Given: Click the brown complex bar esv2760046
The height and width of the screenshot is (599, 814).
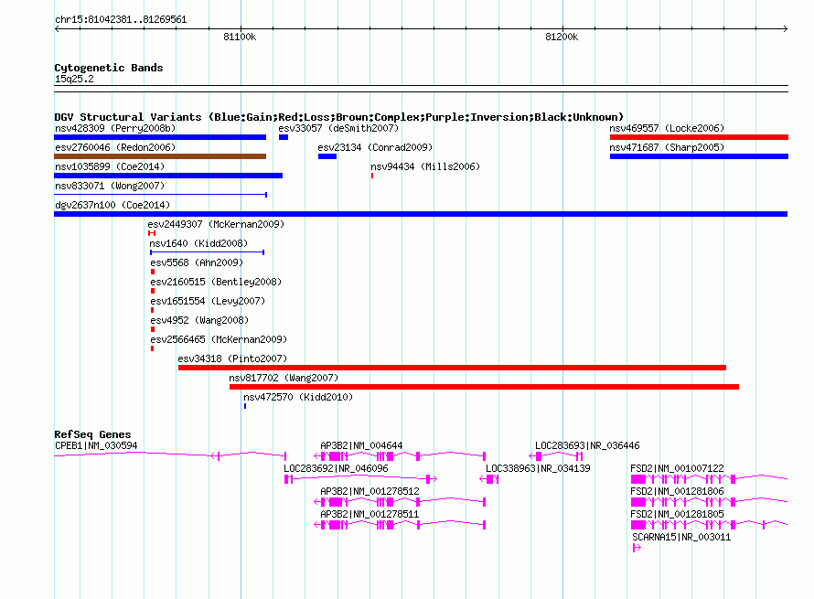Looking at the screenshot, I should click(160, 156).
